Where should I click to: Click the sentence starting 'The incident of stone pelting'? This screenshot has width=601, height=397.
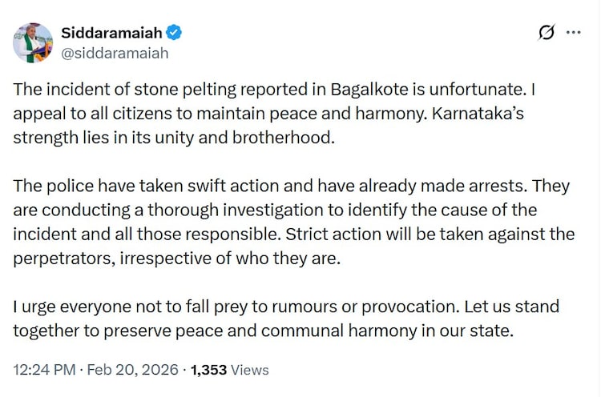[x=268, y=90]
